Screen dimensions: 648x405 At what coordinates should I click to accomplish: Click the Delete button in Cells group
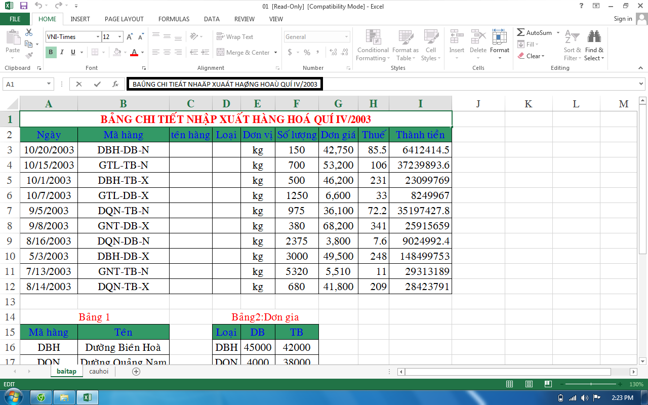click(x=478, y=45)
